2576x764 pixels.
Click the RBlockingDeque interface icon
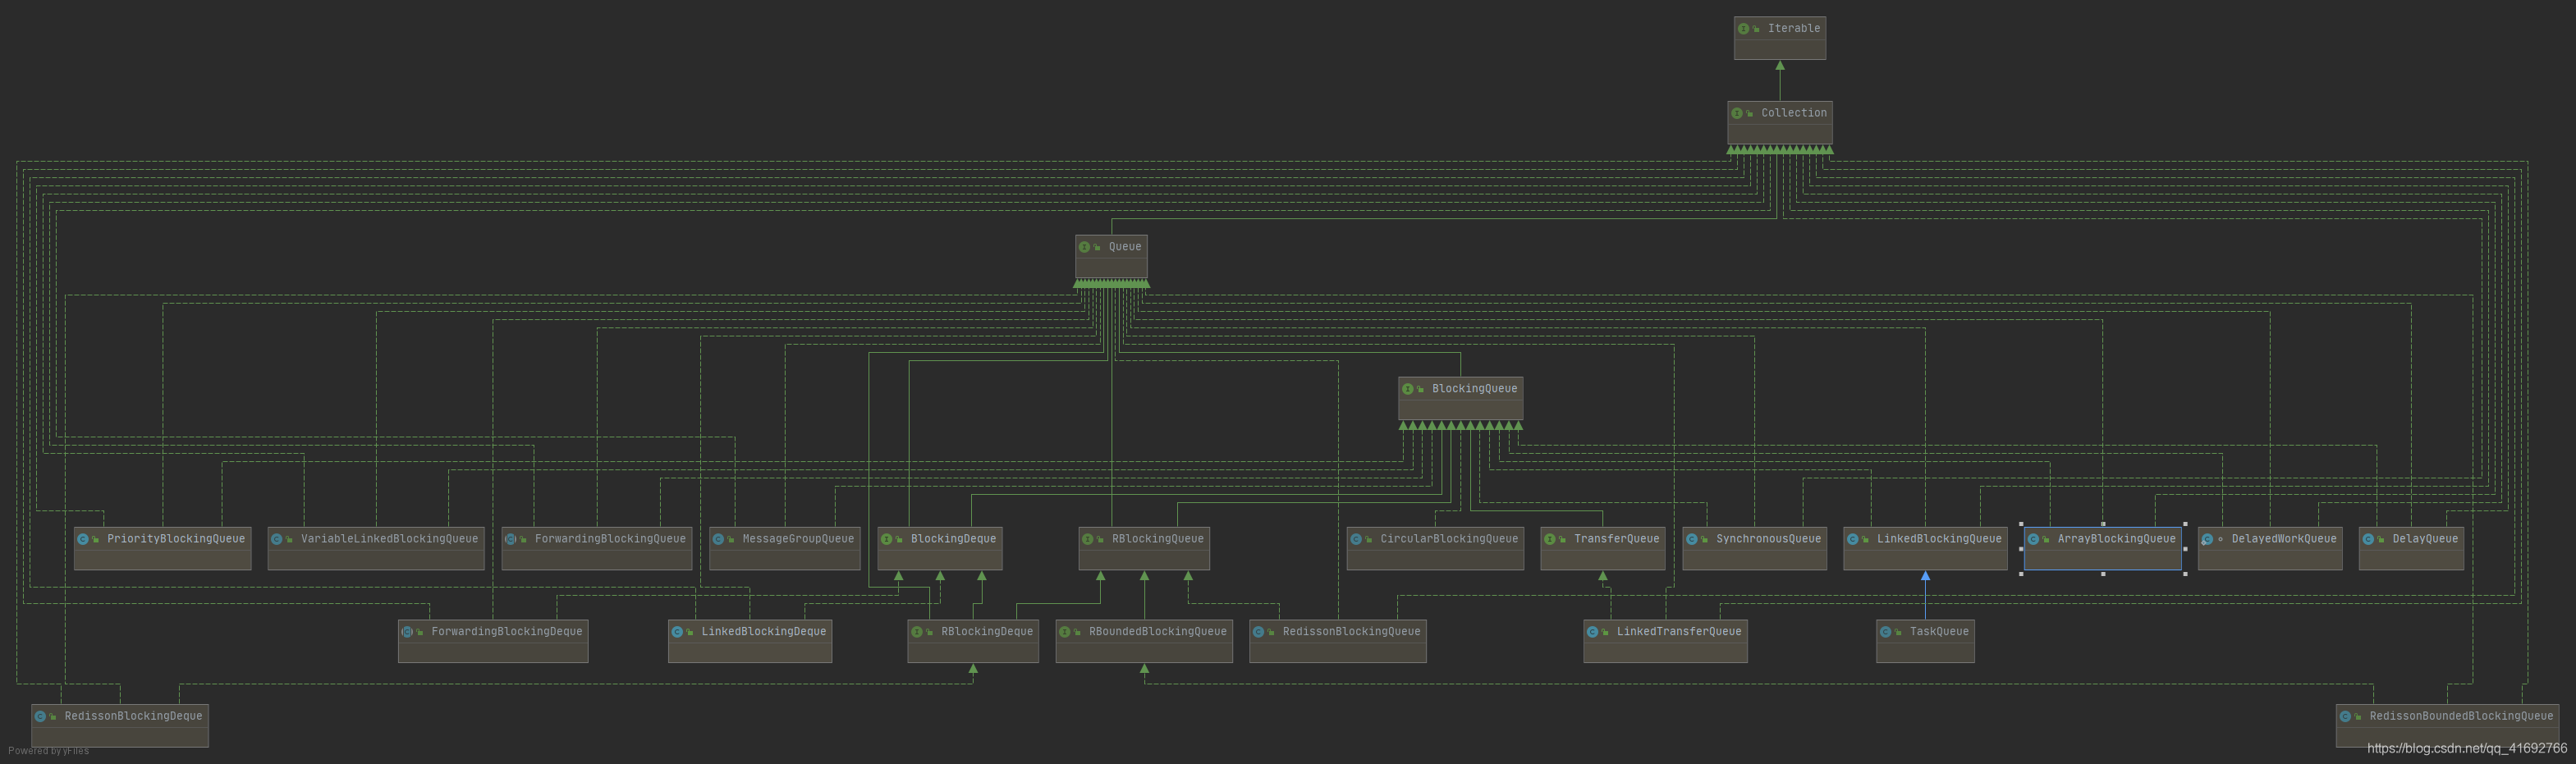[917, 632]
